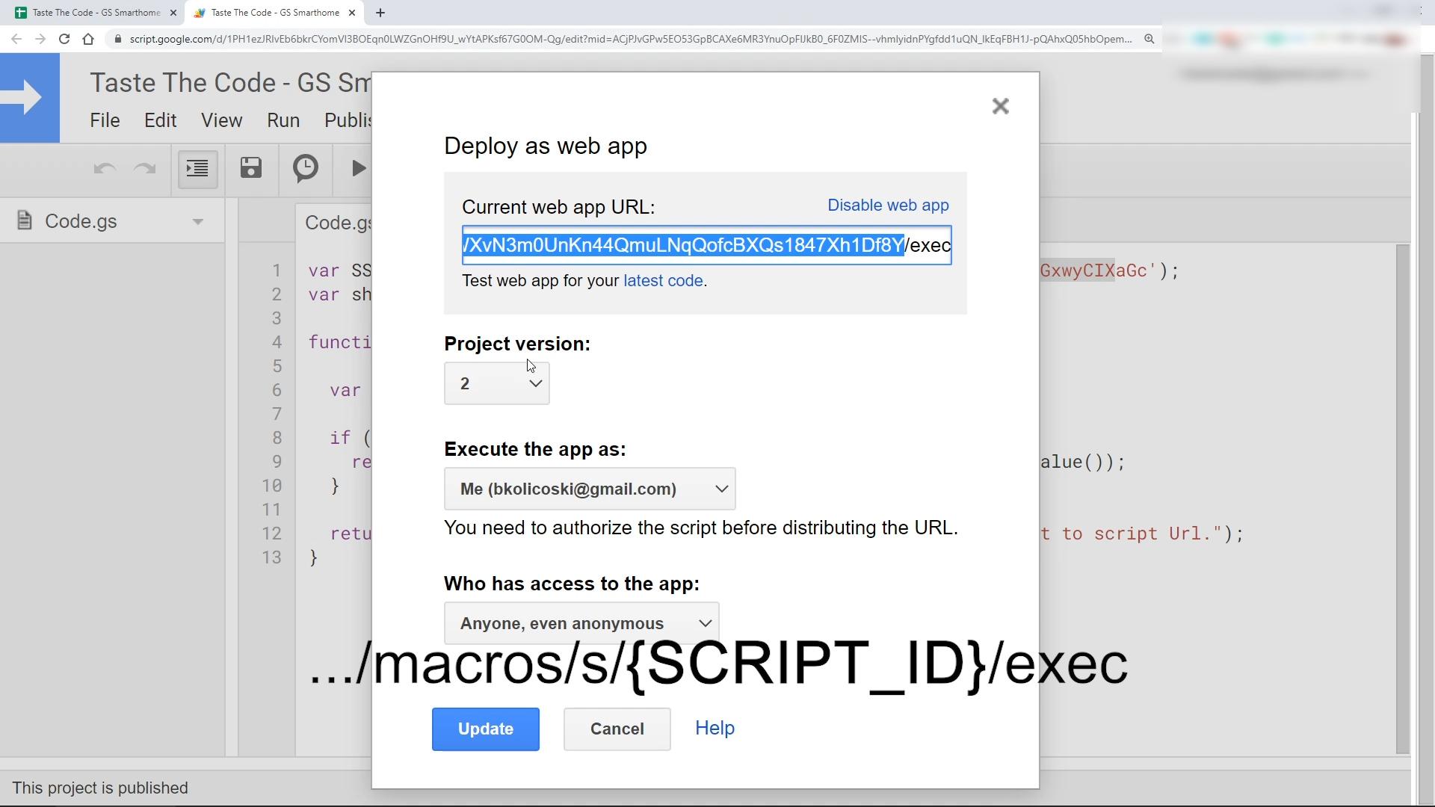Switch to Code.gs editor tab
The width and height of the screenshot is (1435, 807).
(338, 223)
